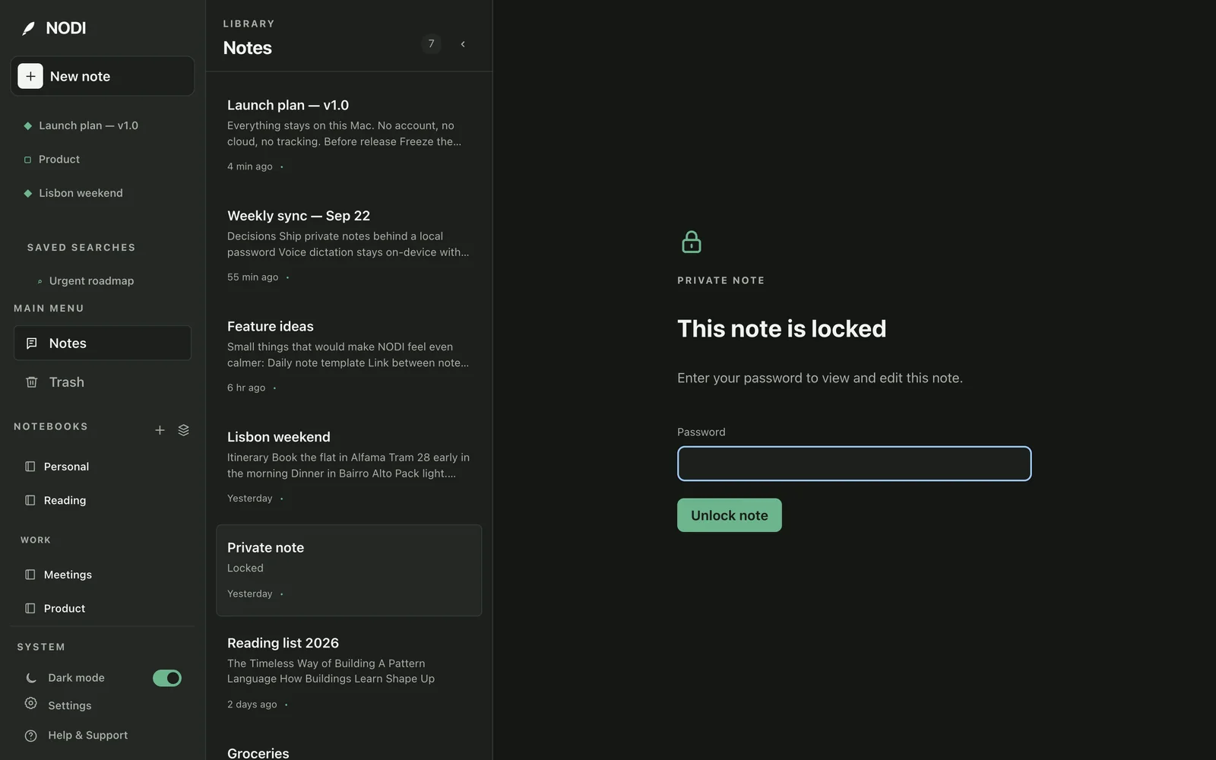Toggle the Dark mode switch off

pos(167,678)
